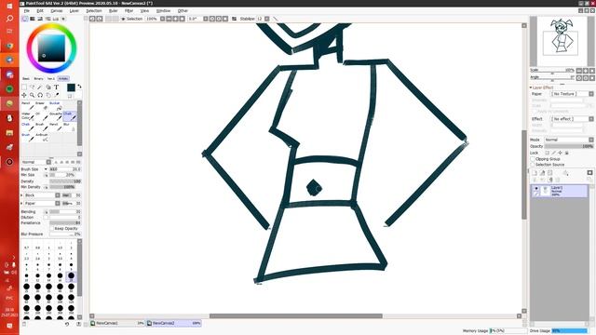This screenshot has width=596, height=335.
Task: Create a new layer in layer panel
Action: point(535,173)
